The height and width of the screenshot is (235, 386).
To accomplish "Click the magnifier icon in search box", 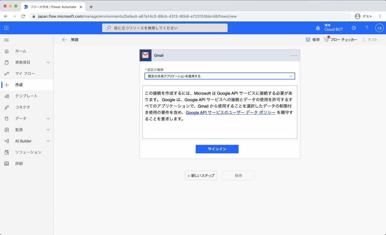I will [x=109, y=28].
